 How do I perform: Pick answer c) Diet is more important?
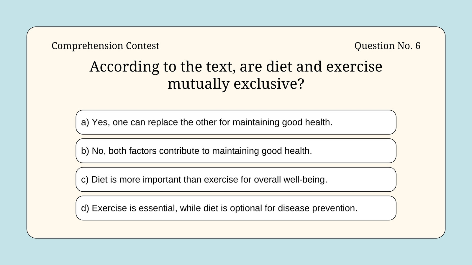236,179
